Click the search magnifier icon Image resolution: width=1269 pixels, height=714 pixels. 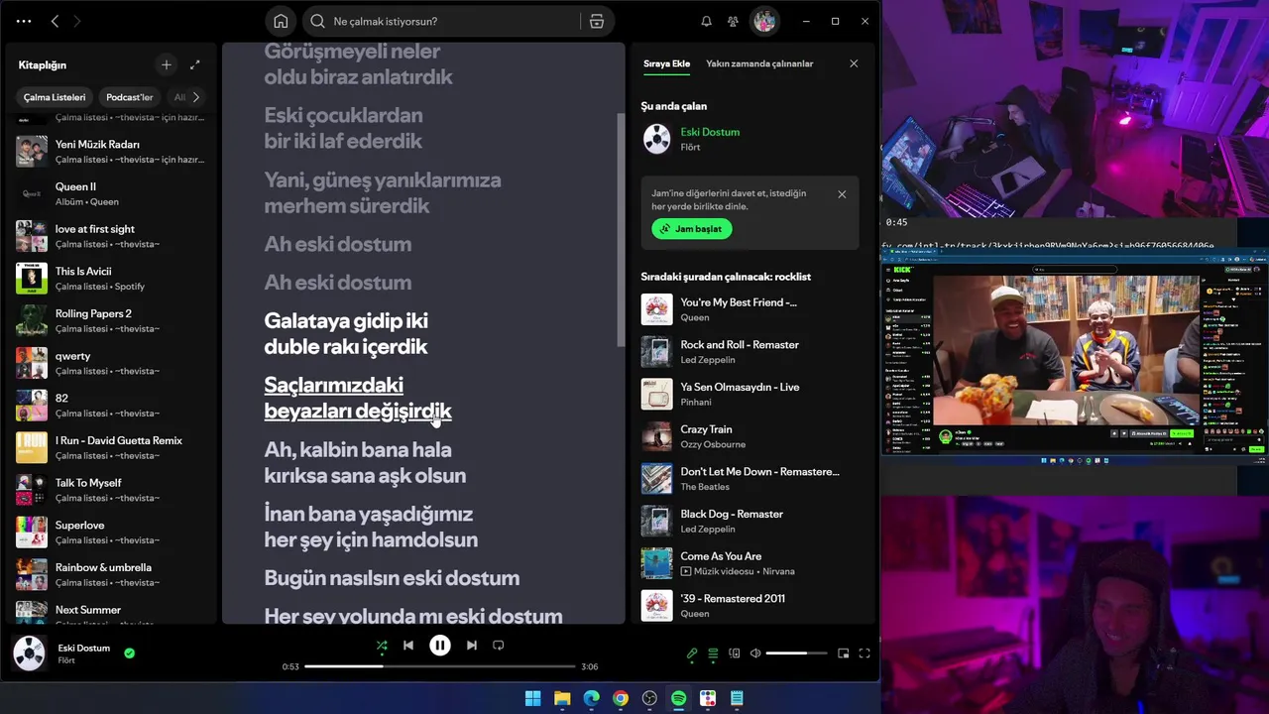coord(318,21)
